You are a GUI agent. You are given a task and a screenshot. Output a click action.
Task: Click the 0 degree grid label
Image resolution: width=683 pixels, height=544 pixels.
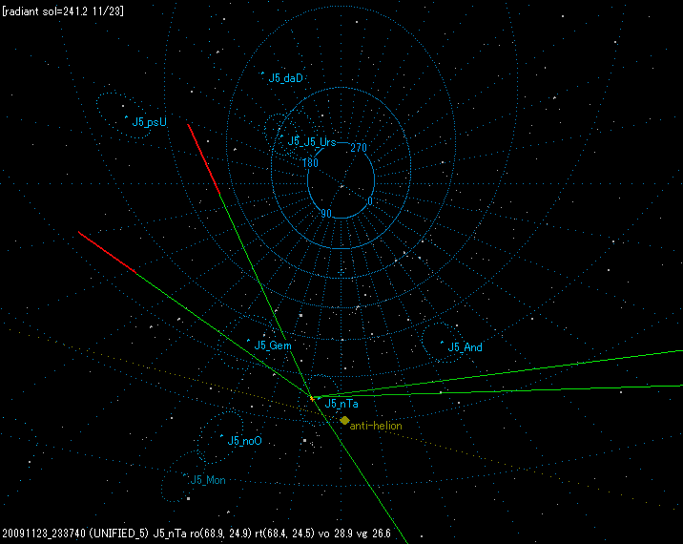pos(370,201)
